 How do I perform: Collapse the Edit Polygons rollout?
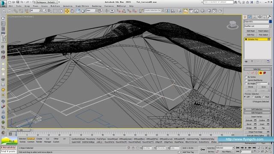(257, 113)
